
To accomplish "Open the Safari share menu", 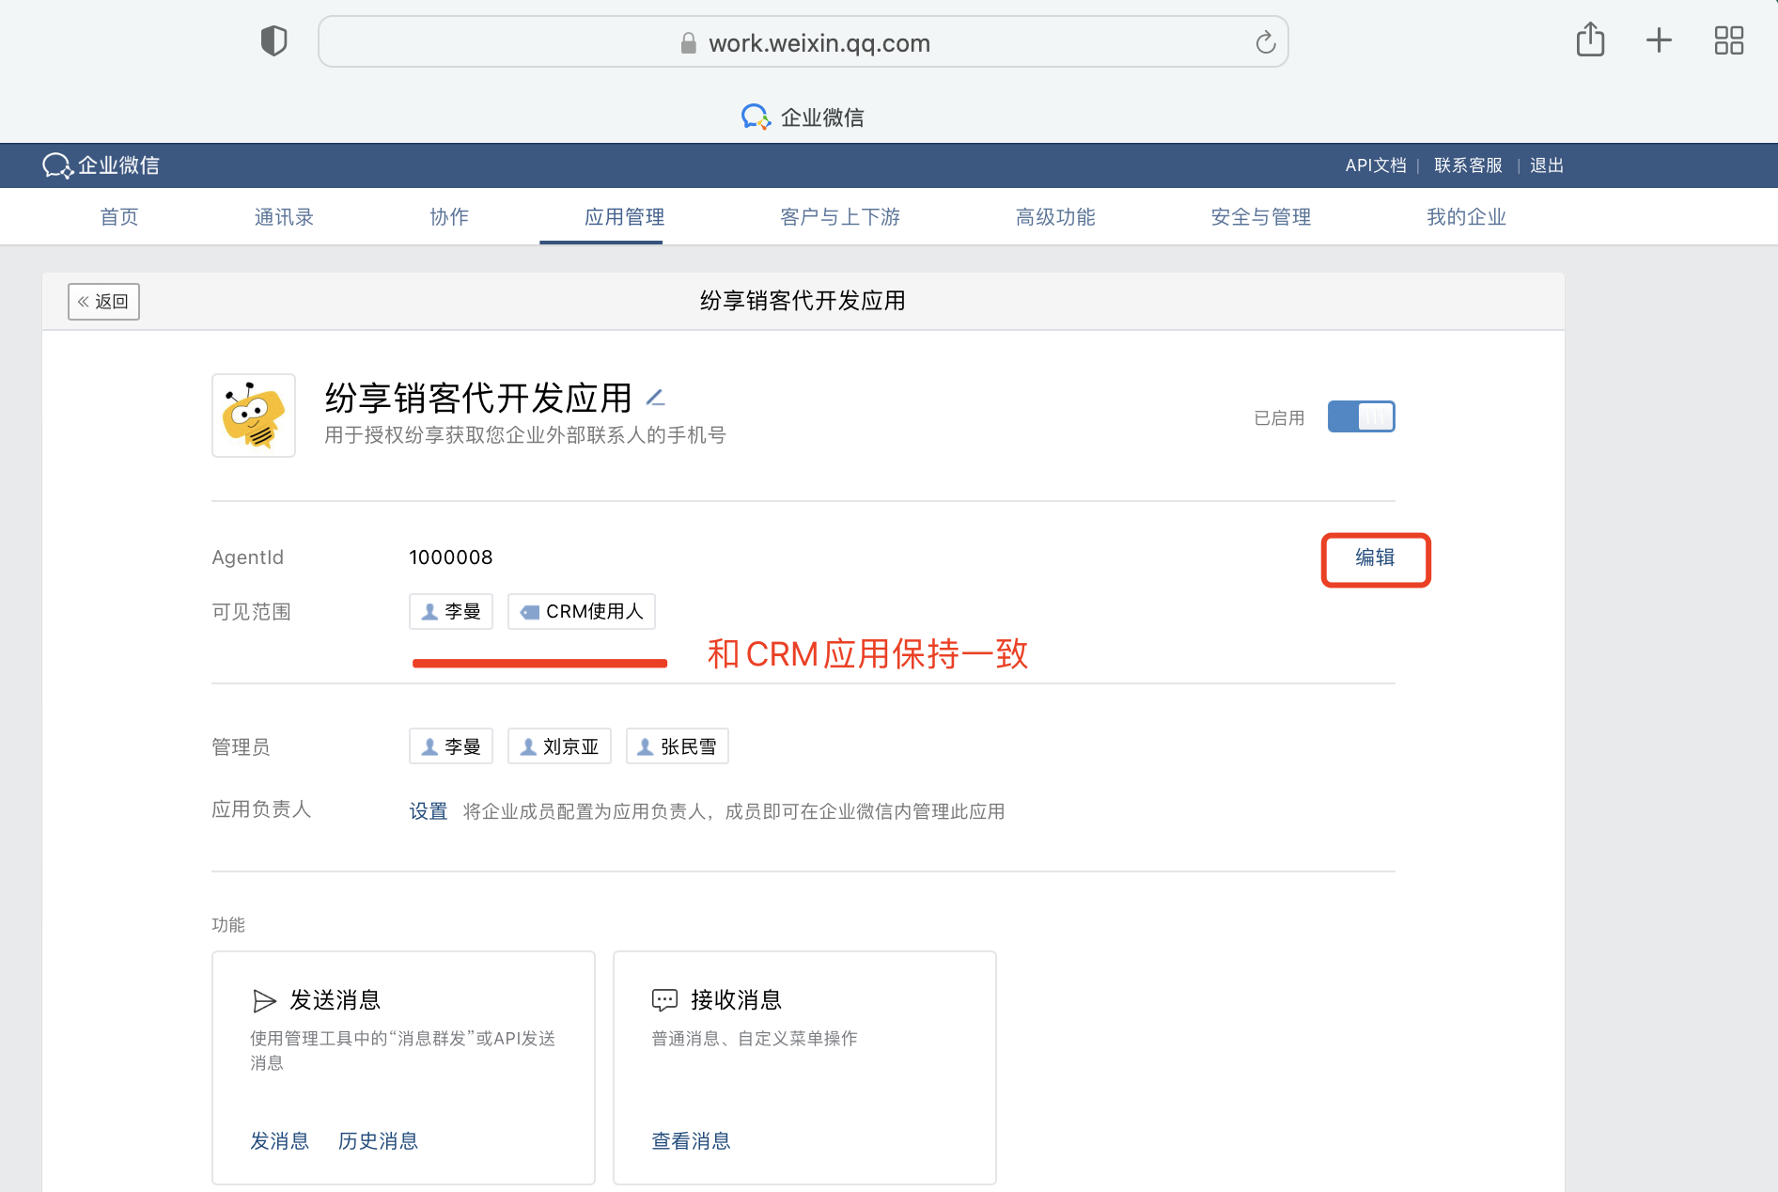I will pos(1590,39).
